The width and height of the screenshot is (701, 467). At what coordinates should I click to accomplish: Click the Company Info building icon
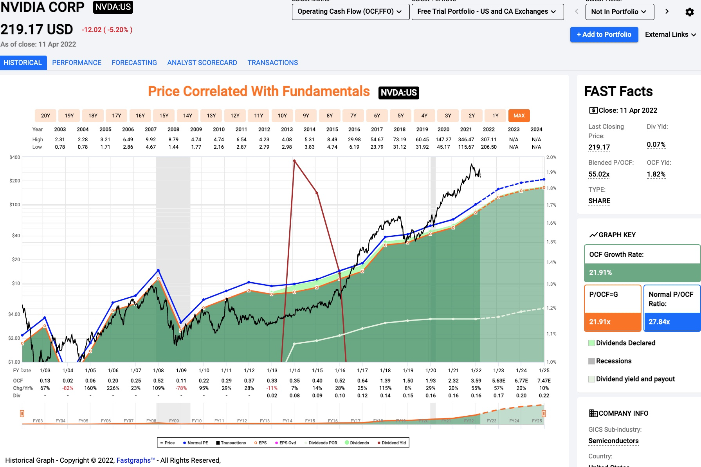coord(593,413)
